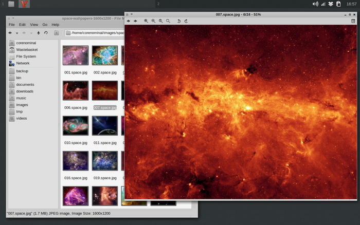Zoom in on the space image
Screen dimensions: 360x225
pos(146,21)
